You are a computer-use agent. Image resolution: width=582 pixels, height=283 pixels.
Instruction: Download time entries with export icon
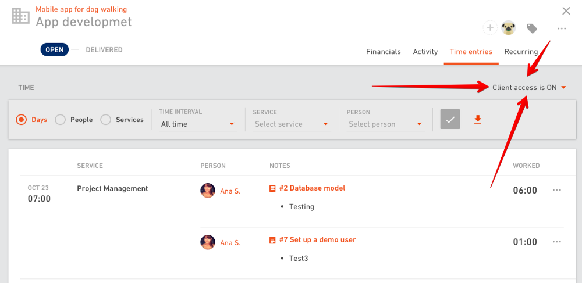(x=478, y=119)
